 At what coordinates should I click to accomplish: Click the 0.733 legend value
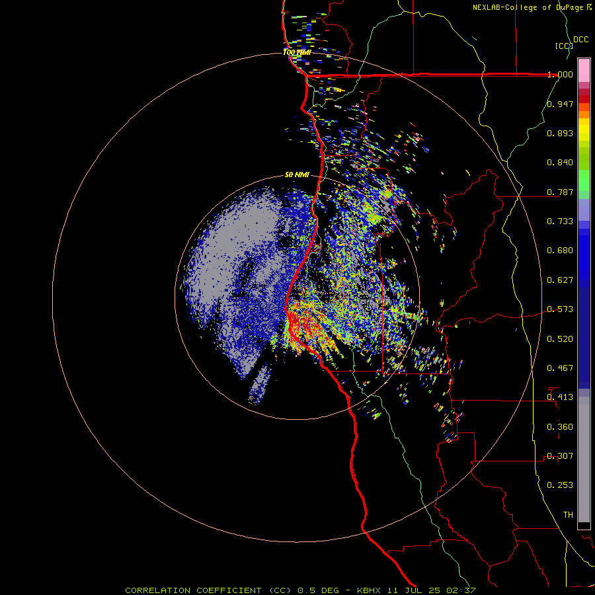(560, 221)
